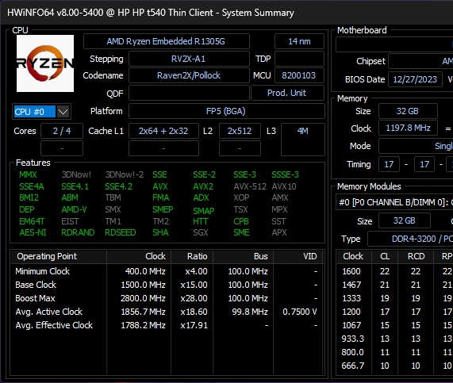Open the #0 P0 CHANNEL B/DIMM 0 module selector
The image size is (453, 383).
point(394,202)
